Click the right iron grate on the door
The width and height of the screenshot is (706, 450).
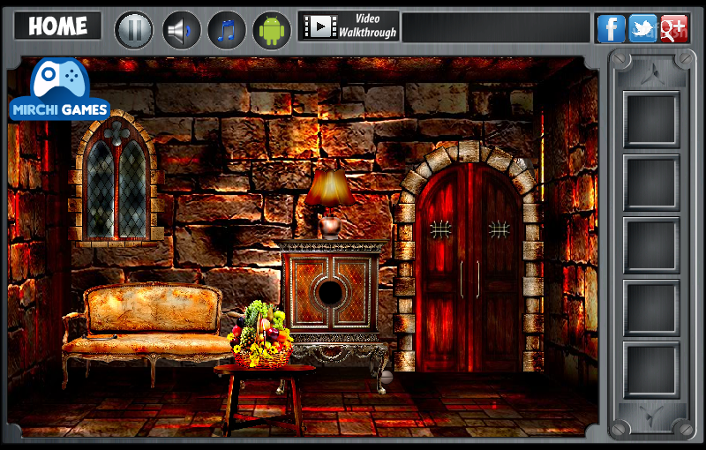(499, 229)
